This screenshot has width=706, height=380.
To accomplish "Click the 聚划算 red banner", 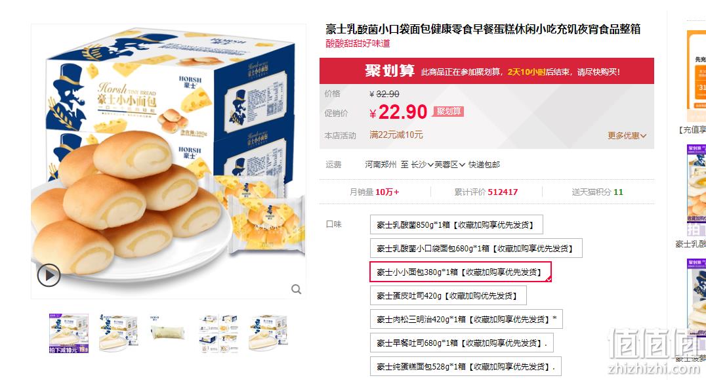I will point(487,71).
